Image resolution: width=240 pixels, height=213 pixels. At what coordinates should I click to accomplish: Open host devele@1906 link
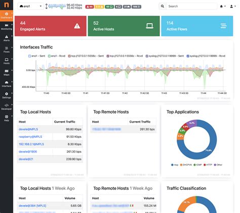[x=28, y=151]
